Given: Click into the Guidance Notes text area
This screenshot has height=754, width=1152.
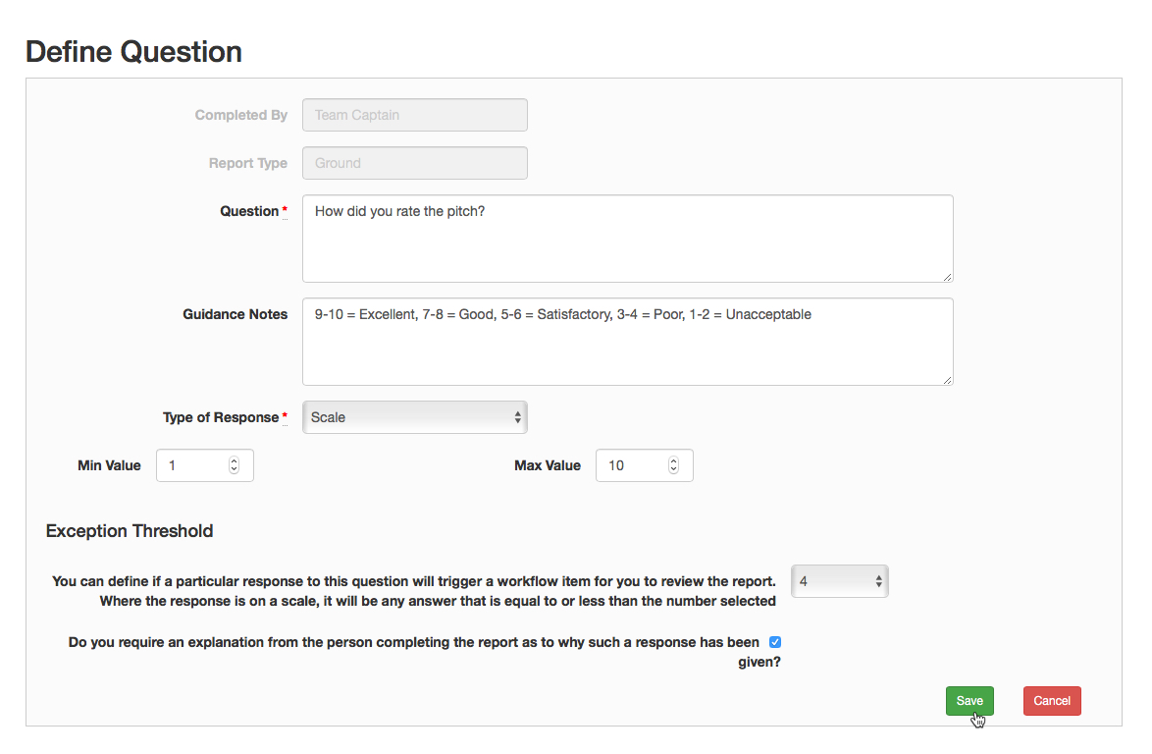Looking at the screenshot, I should (627, 342).
